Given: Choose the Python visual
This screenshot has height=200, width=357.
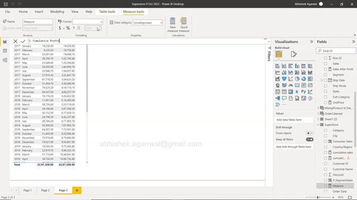Looking at the screenshot, I should [303, 92].
